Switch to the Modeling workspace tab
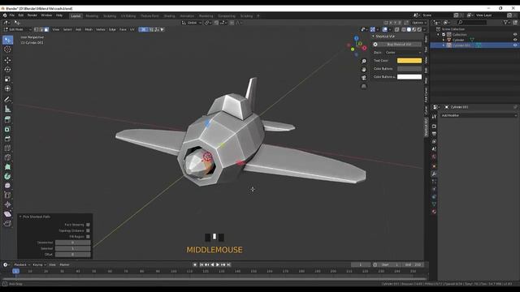The height and width of the screenshot is (292, 520). click(92, 16)
